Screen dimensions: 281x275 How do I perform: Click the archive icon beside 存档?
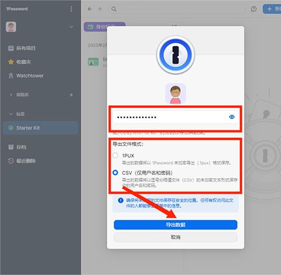pos(11,147)
